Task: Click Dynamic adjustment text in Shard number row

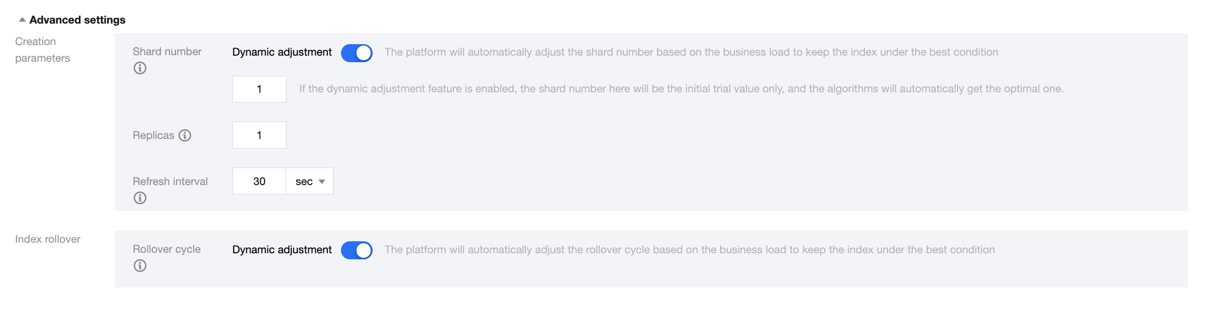Action: point(282,52)
